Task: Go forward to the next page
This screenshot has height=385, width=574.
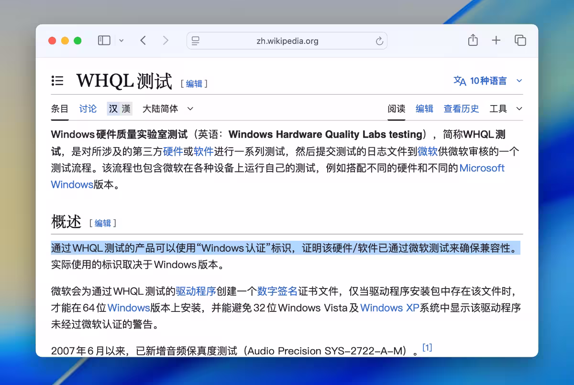Action: (166, 41)
